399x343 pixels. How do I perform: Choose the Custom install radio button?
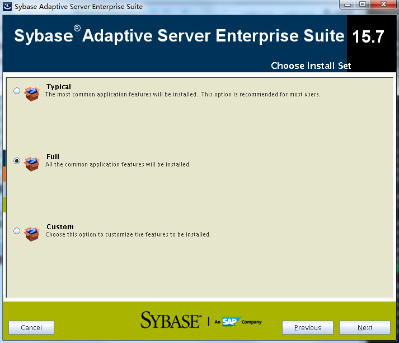[17, 231]
